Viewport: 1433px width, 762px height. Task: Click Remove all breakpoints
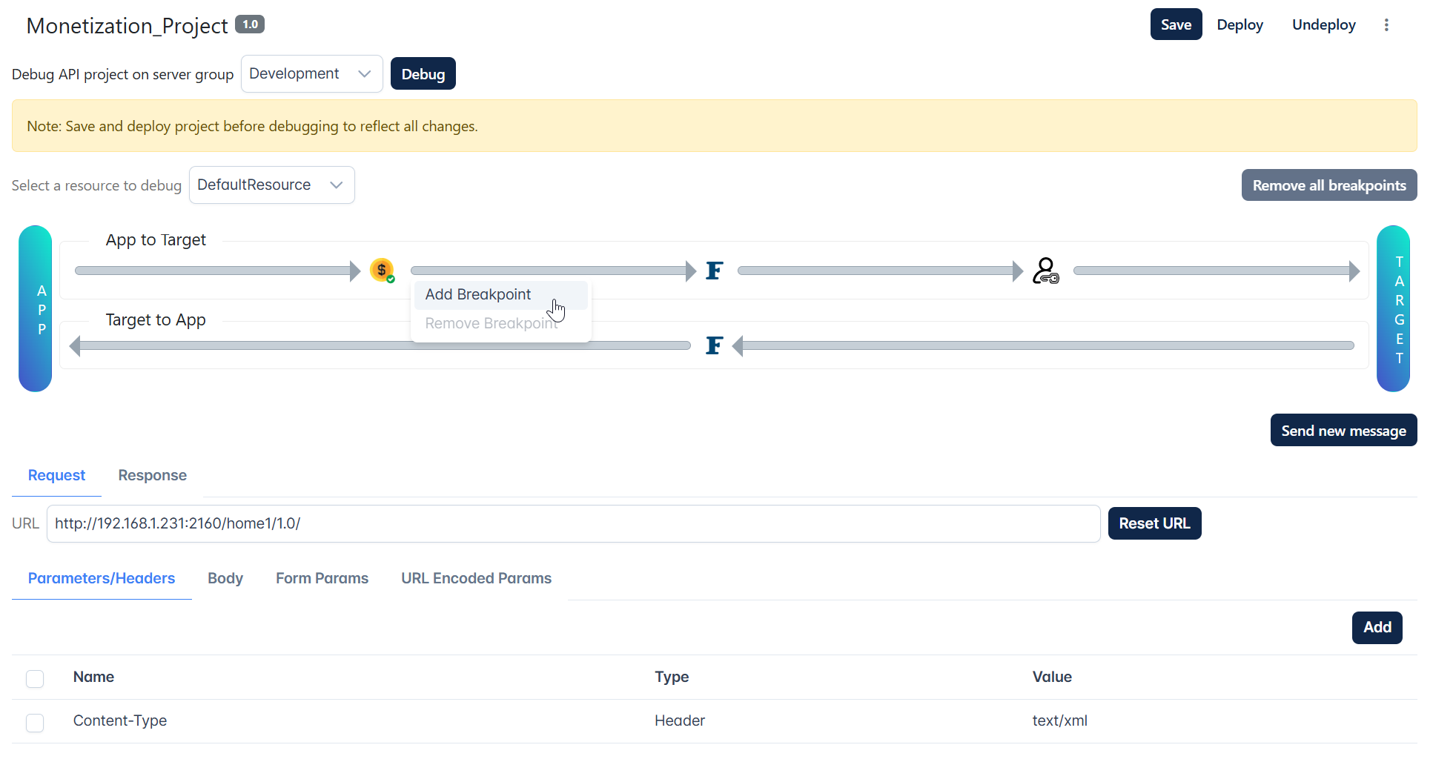click(x=1329, y=185)
